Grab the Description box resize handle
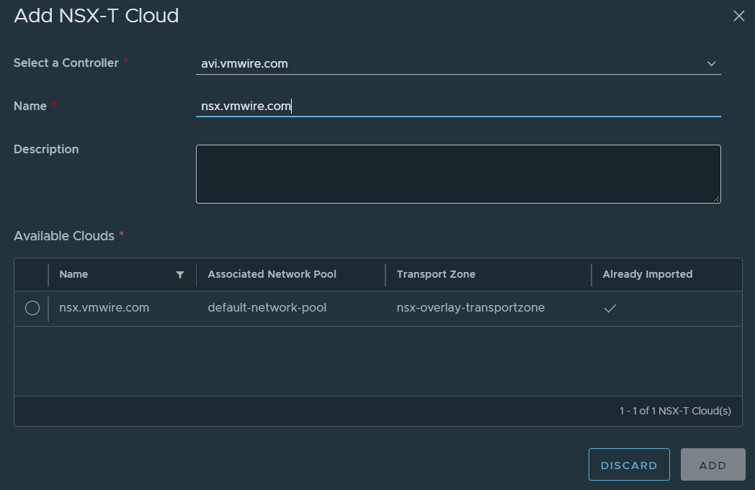The width and height of the screenshot is (755, 490). pyautogui.click(x=717, y=199)
